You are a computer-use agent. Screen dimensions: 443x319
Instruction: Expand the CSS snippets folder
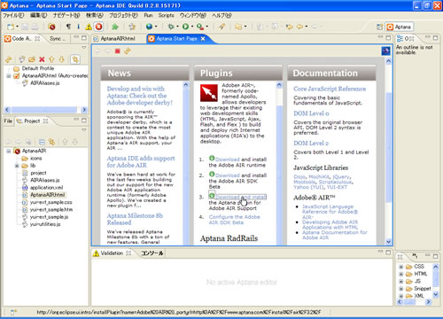coord(401,267)
